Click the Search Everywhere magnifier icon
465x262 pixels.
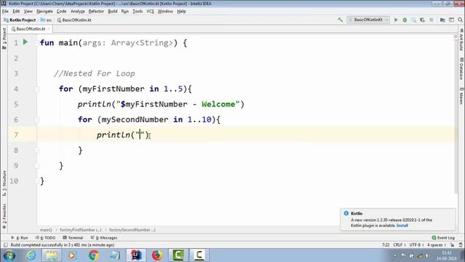460,20
